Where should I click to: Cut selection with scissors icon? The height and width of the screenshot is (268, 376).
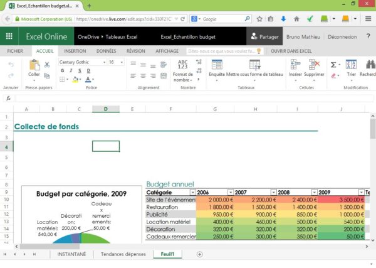tap(47, 65)
